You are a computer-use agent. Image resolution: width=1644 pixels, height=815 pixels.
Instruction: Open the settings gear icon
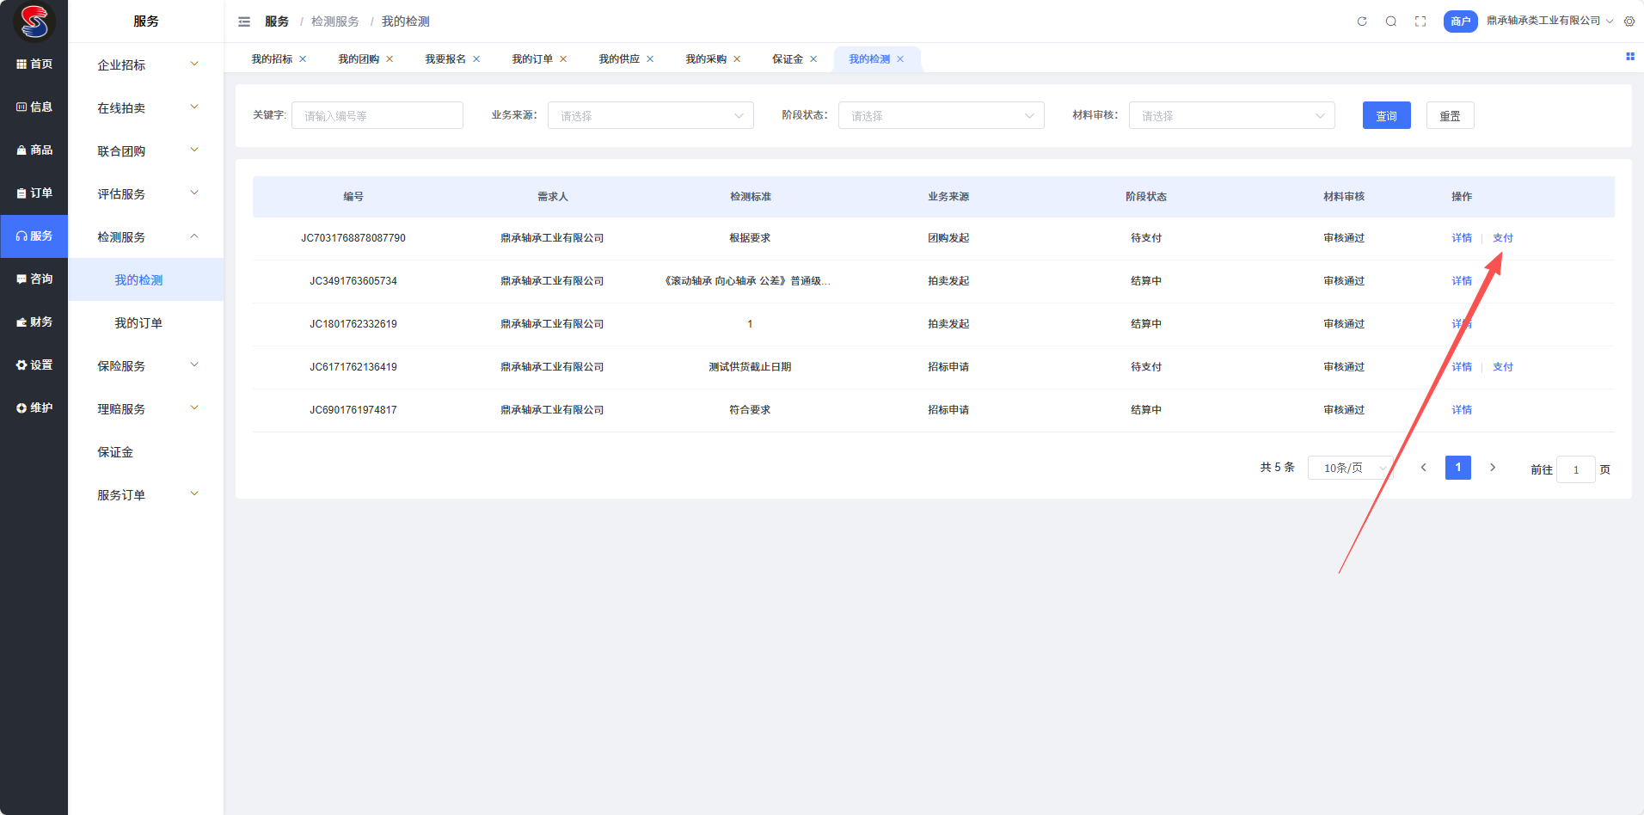click(x=1629, y=21)
